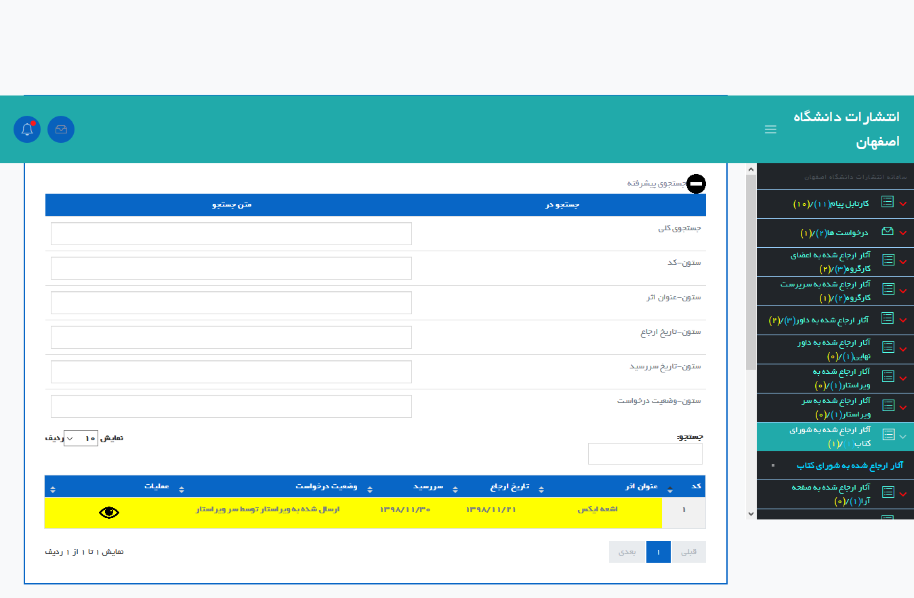Click the hamburger menu icon

(770, 129)
